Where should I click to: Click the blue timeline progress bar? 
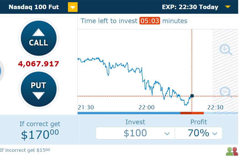129,113
